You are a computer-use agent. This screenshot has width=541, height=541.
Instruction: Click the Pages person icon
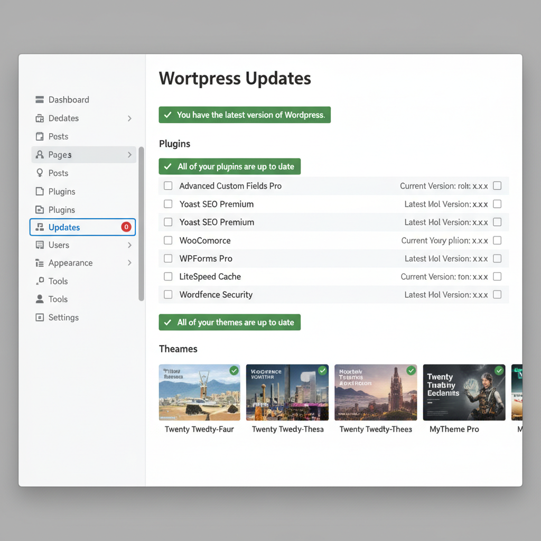click(x=40, y=155)
